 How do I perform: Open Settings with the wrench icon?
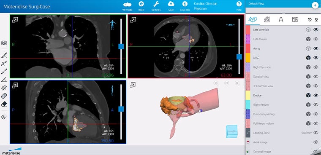pos(156,6)
